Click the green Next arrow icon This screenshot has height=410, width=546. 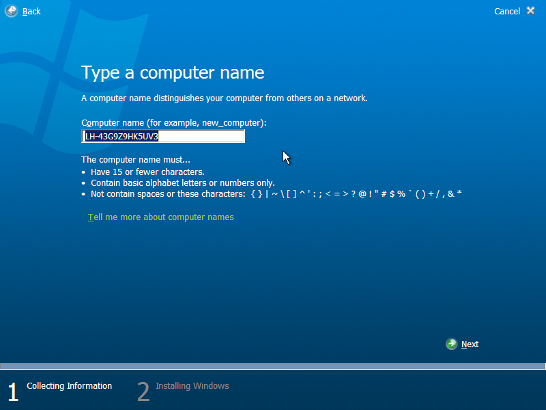[452, 344]
